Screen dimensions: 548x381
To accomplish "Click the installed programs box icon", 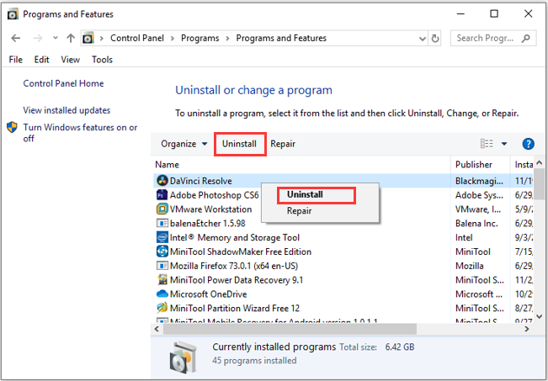I will tap(184, 358).
